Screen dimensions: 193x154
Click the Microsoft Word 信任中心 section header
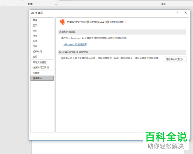point(122,52)
